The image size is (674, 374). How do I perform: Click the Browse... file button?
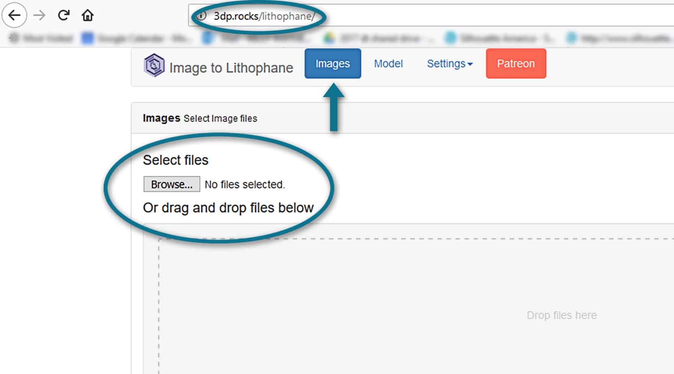click(x=171, y=184)
